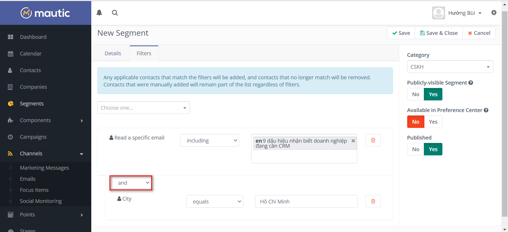
Task: Open the Choose one filter dropdown
Action: pos(143,108)
